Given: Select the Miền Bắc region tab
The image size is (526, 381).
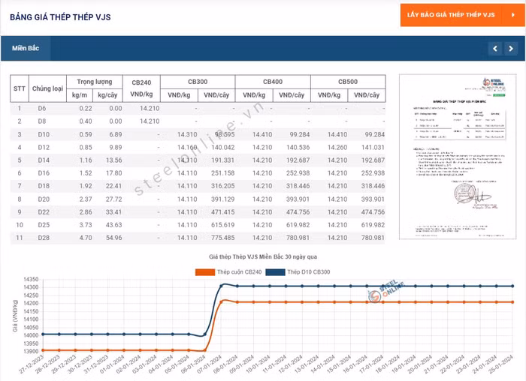Looking at the screenshot, I should pos(26,49).
